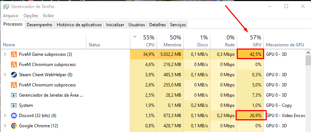Sort processes by GPU column header

250,41
